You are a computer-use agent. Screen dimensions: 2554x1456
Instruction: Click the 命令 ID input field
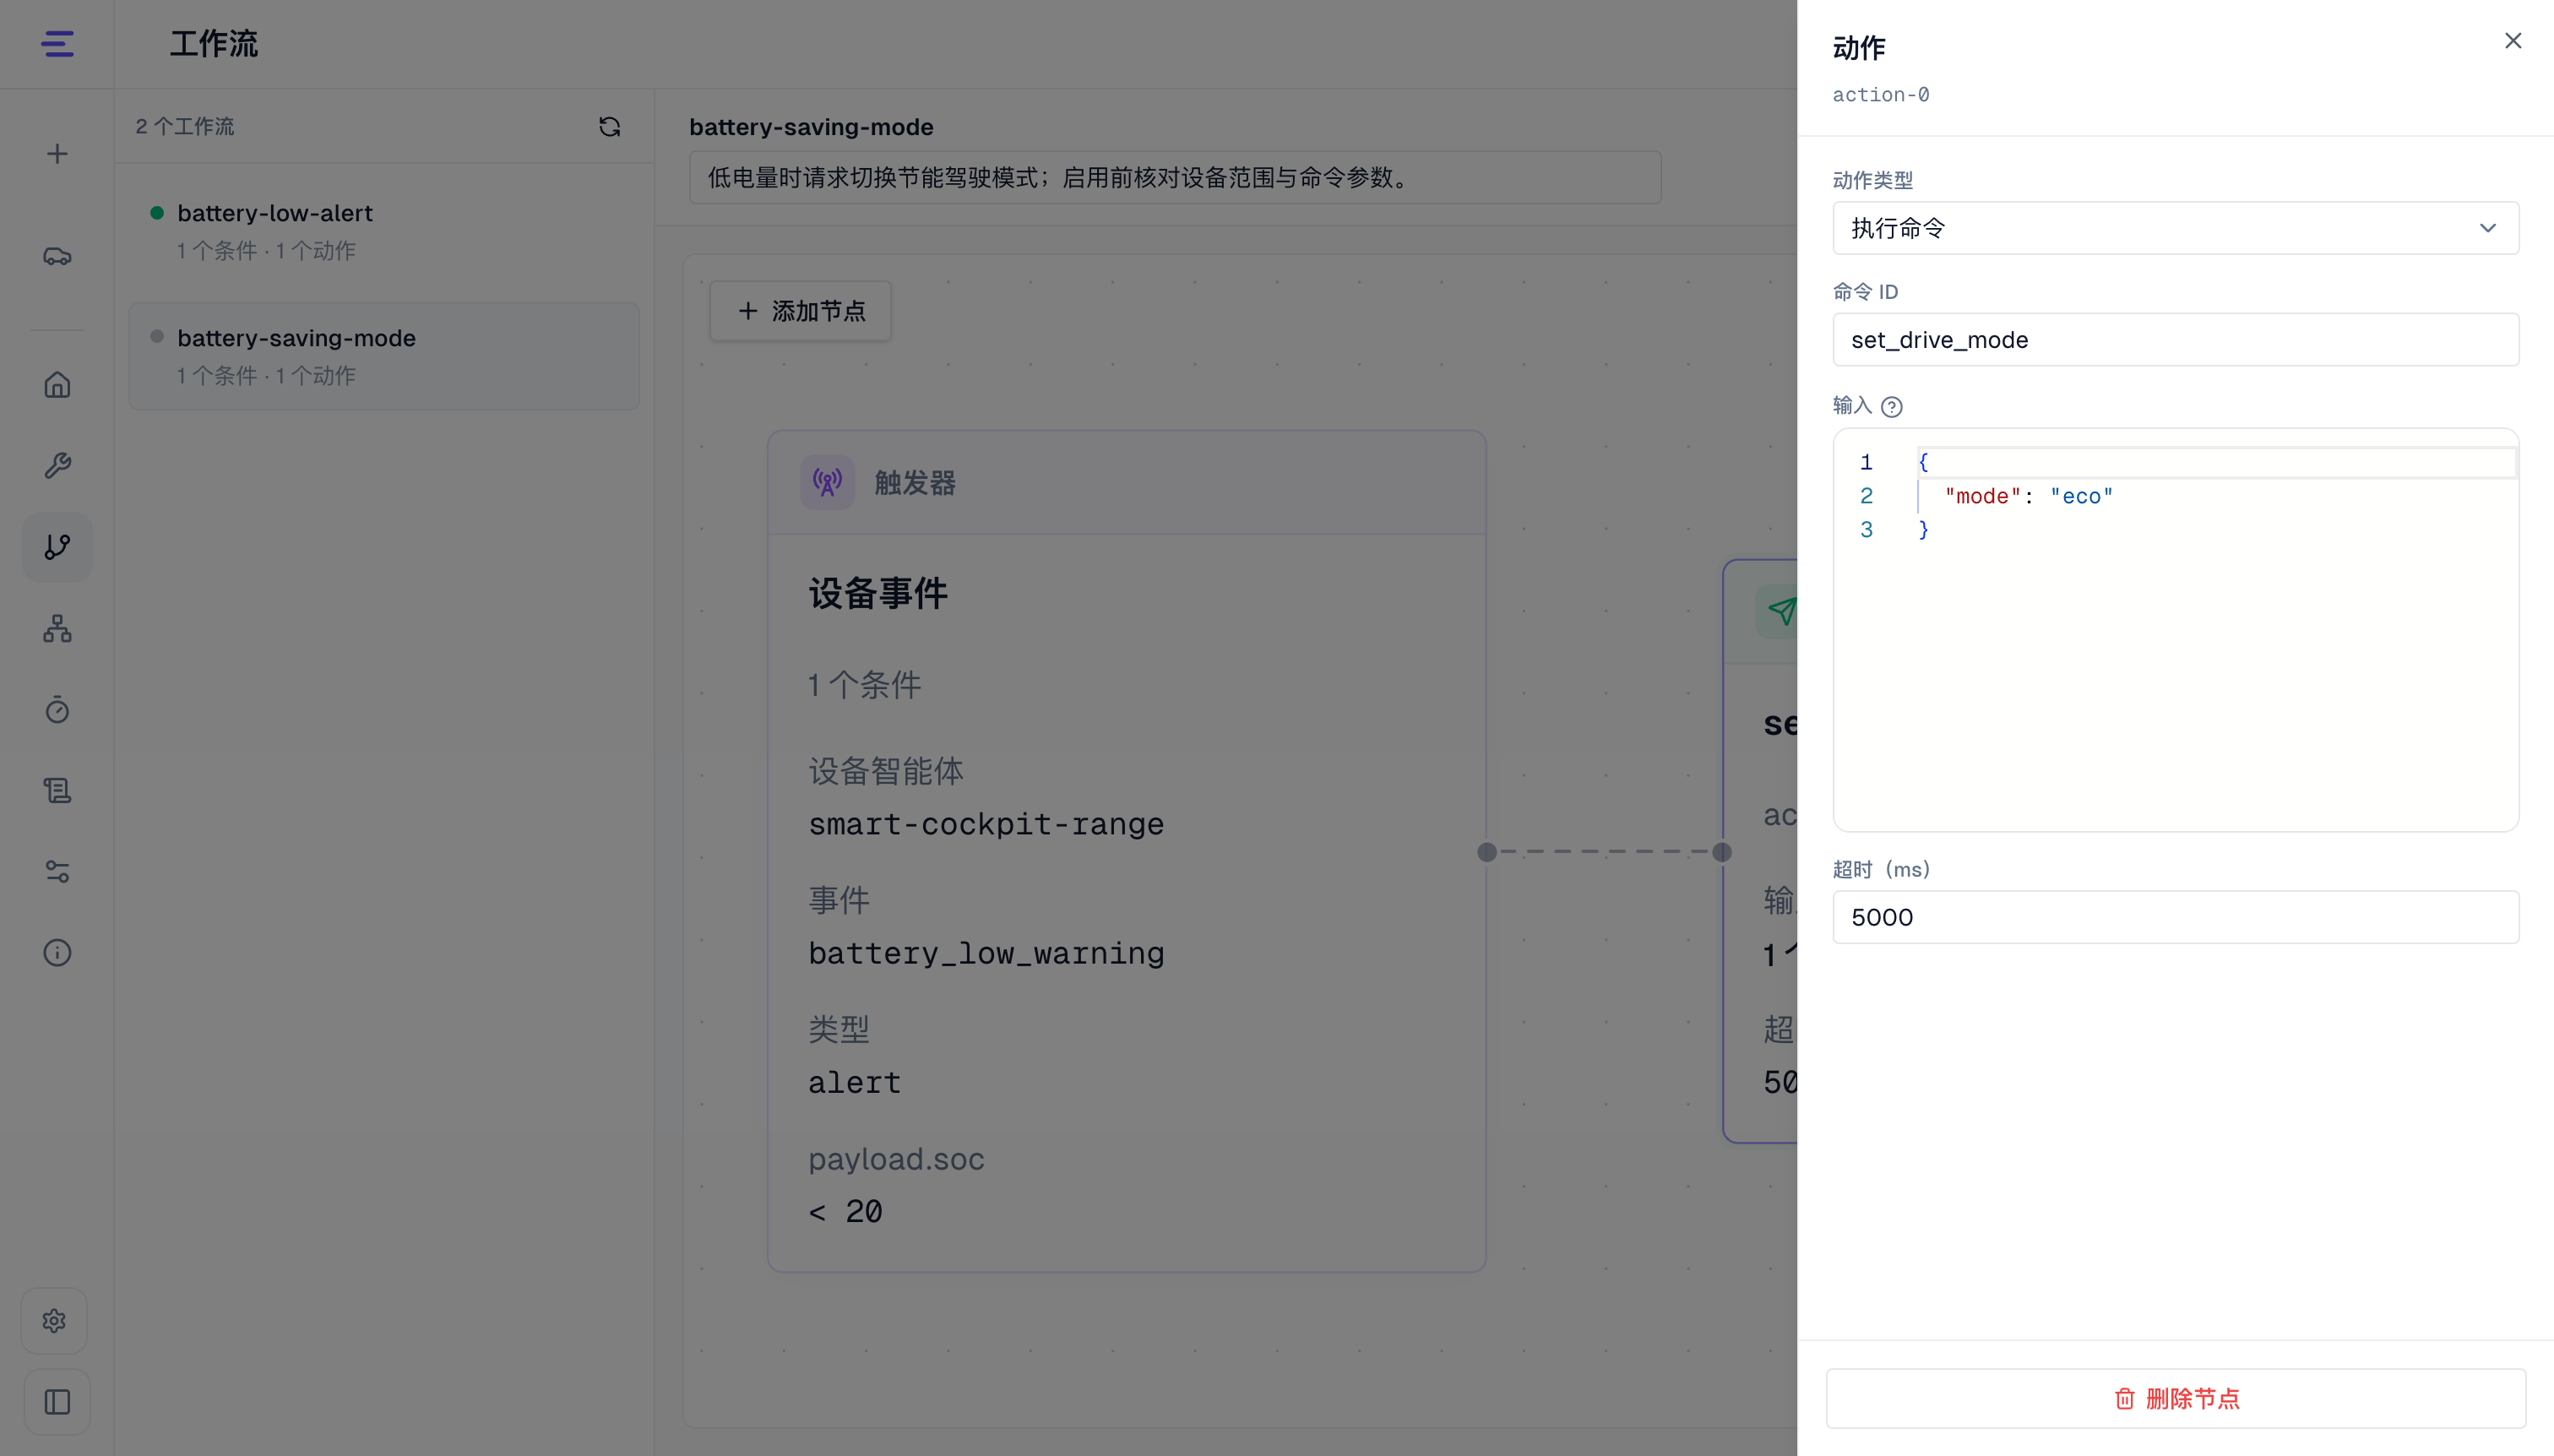click(2175, 340)
